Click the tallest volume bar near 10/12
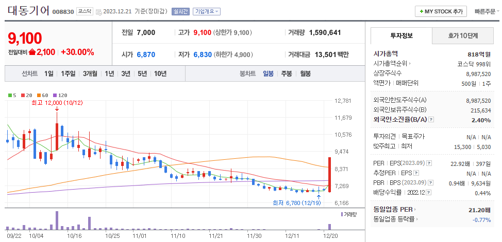 (57, 220)
